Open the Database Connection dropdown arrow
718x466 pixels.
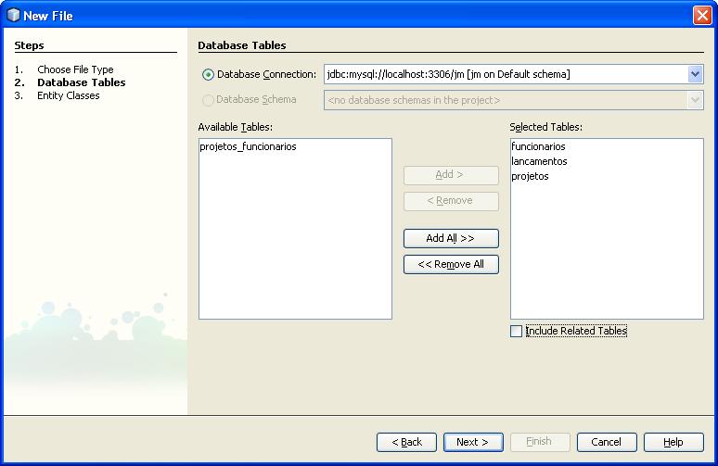tap(696, 74)
